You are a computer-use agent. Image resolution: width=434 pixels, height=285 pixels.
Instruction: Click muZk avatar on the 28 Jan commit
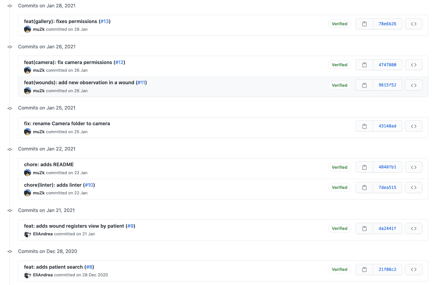click(28, 29)
